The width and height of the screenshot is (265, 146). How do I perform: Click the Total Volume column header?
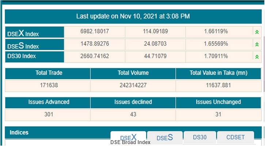pyautogui.click(x=133, y=73)
